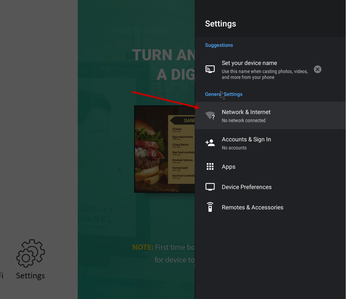Viewport: 346px width, 299px height.
Task: Open Accounts & Sign In
Action: click(x=270, y=143)
